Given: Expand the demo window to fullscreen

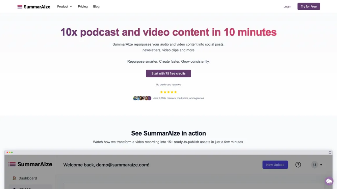Looking at the screenshot, I should (330, 152).
